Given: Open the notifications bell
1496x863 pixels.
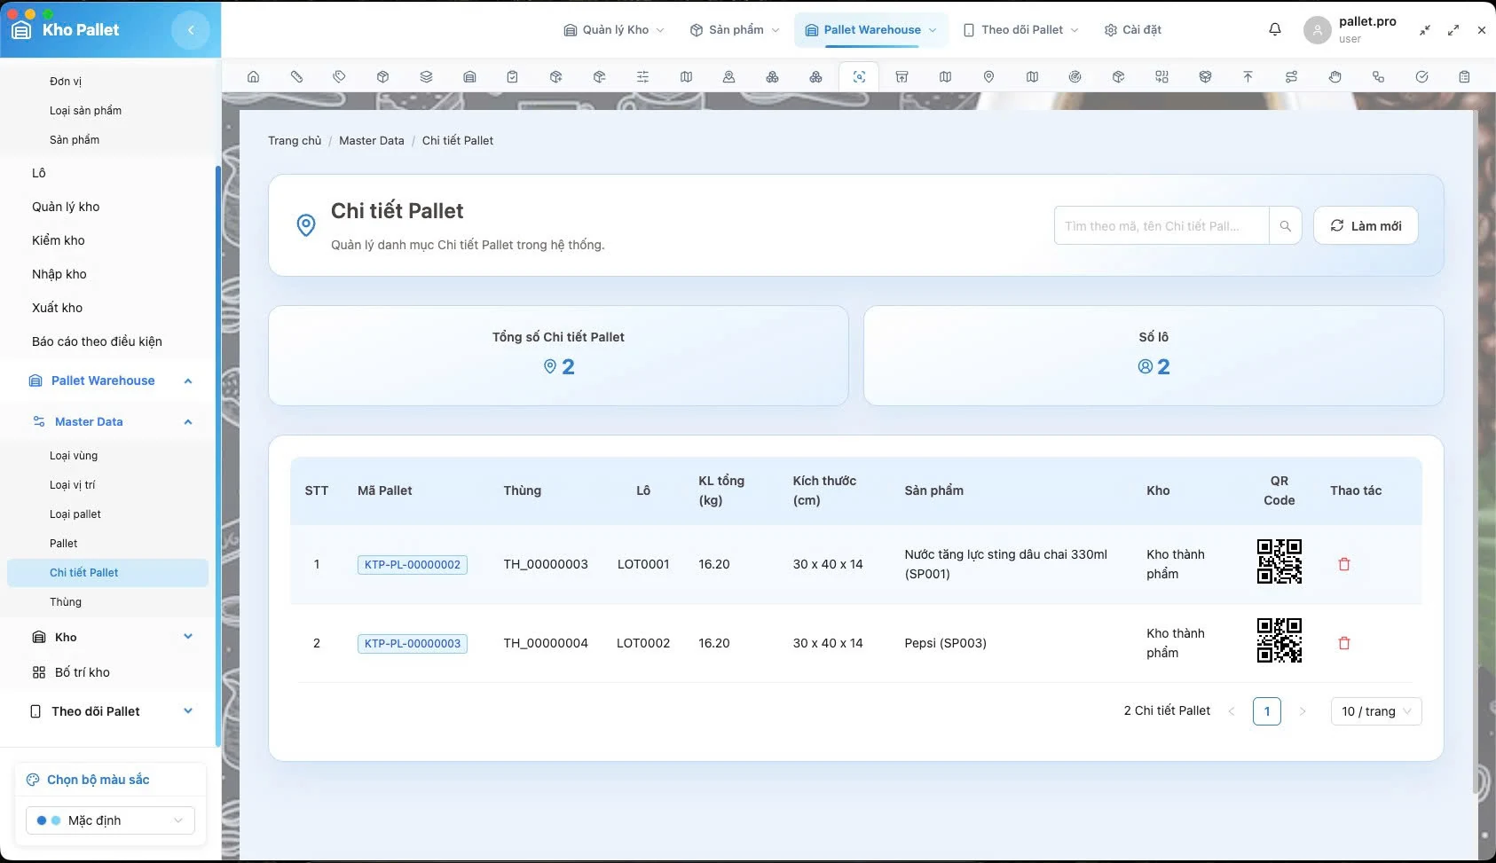Looking at the screenshot, I should [1275, 29].
